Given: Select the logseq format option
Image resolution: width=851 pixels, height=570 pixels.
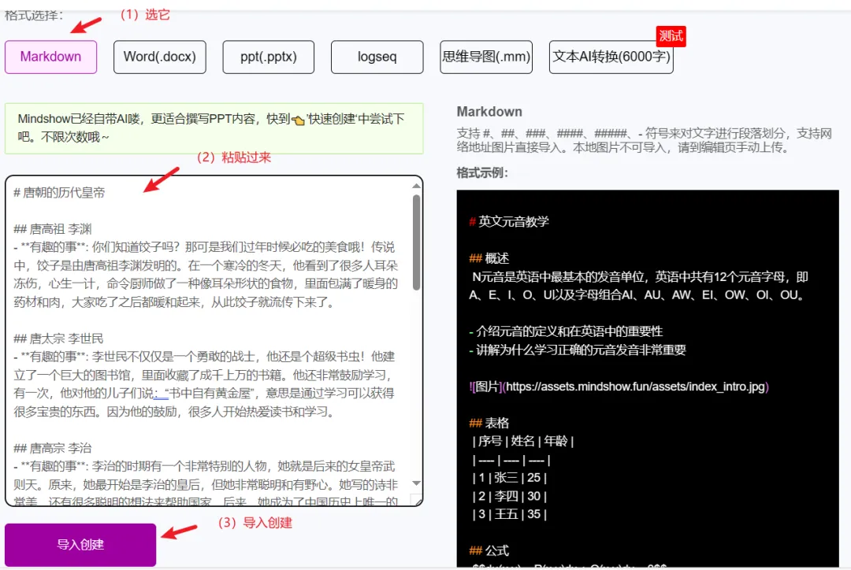Looking at the screenshot, I should (x=377, y=57).
